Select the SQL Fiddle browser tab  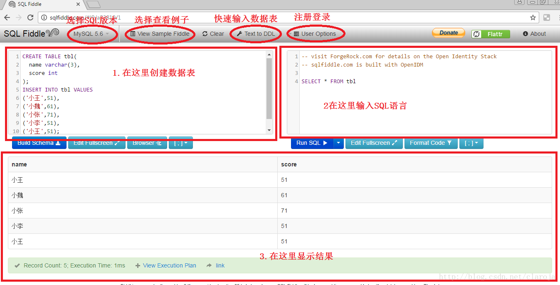coord(44,4)
